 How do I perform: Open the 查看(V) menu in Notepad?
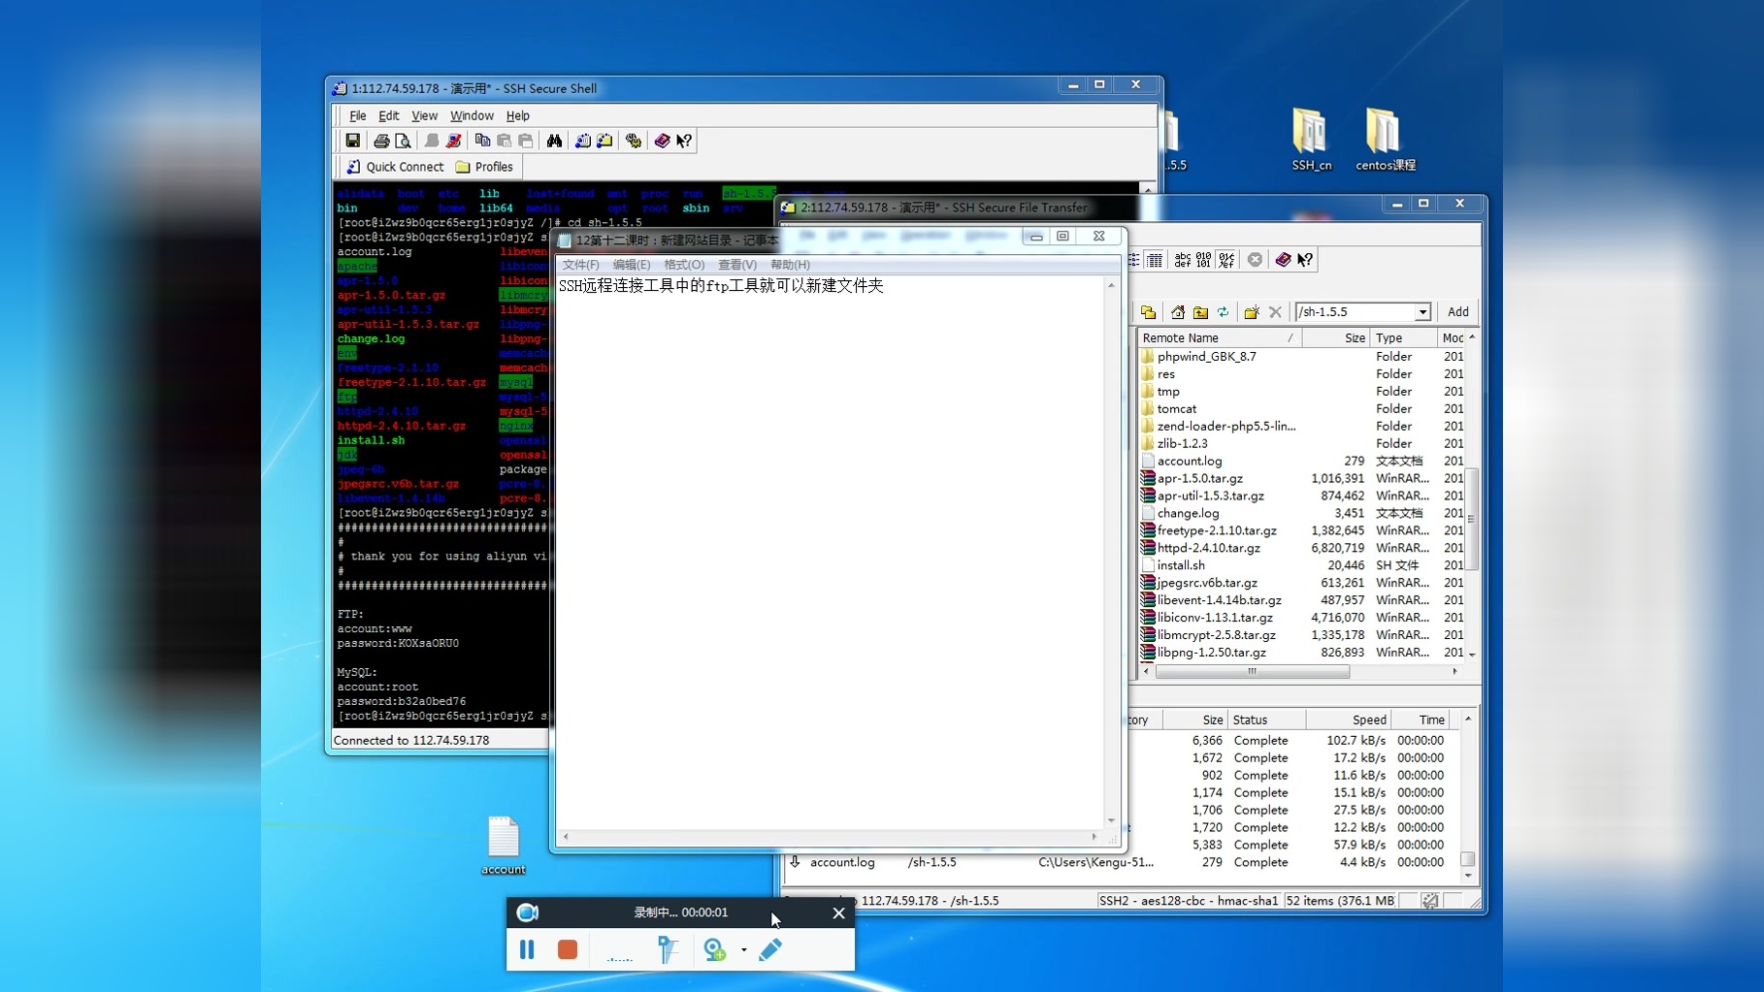click(x=737, y=265)
